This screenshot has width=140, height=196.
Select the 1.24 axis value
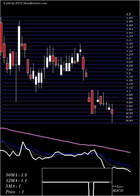coord(130,66)
